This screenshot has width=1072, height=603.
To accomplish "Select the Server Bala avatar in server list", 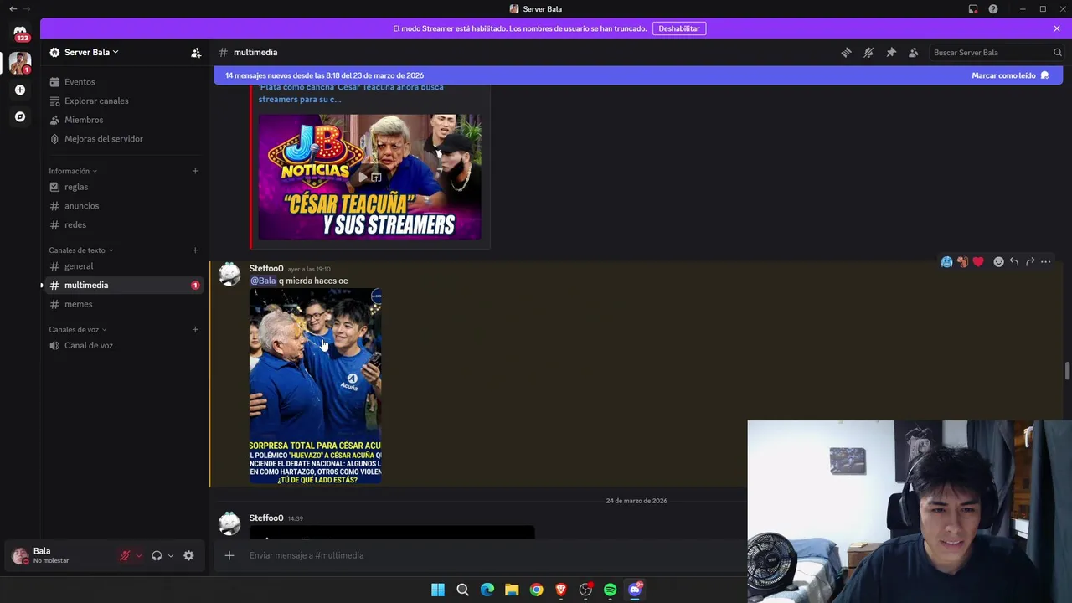I will (x=20, y=62).
